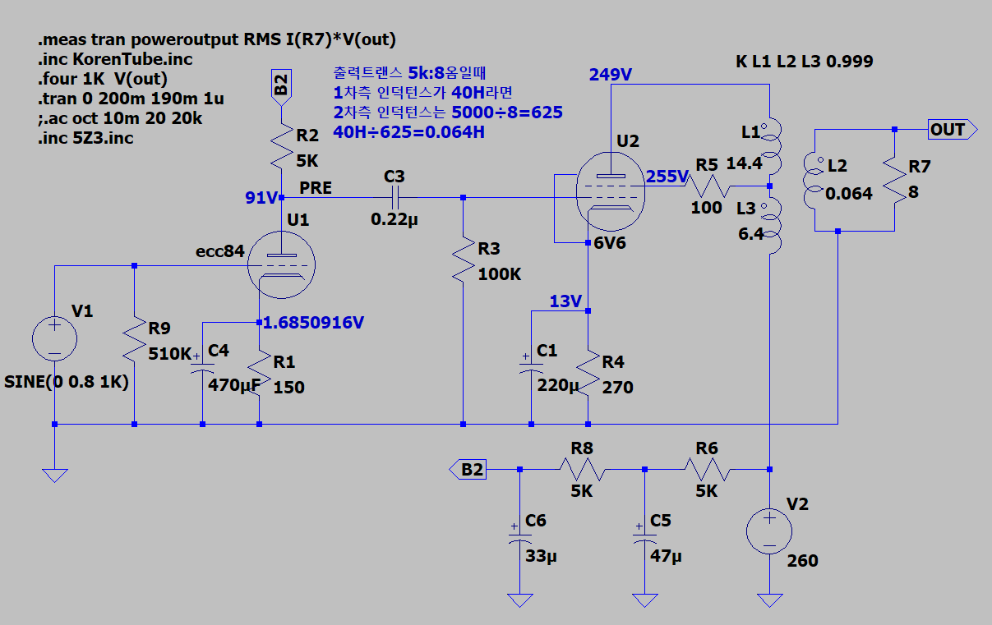Viewport: 992px width, 625px height.
Task: Select the SINE(0 0.8 1K) source value text
Action: (x=67, y=383)
